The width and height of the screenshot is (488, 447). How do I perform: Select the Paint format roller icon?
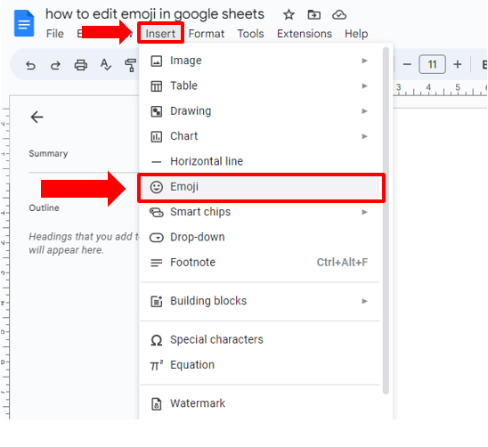click(130, 65)
